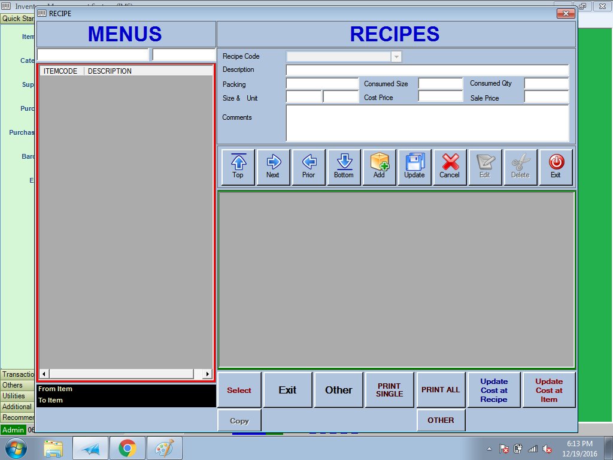The image size is (613, 460).
Task: Click the Select button
Action: [239, 390]
